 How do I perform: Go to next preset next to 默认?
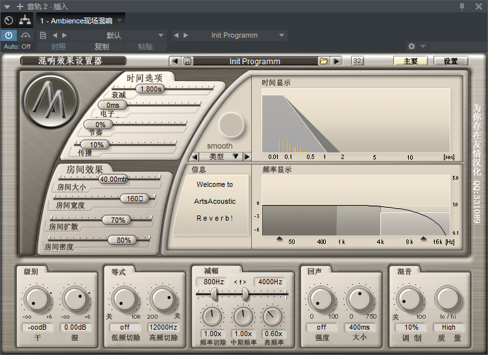tap(64, 35)
